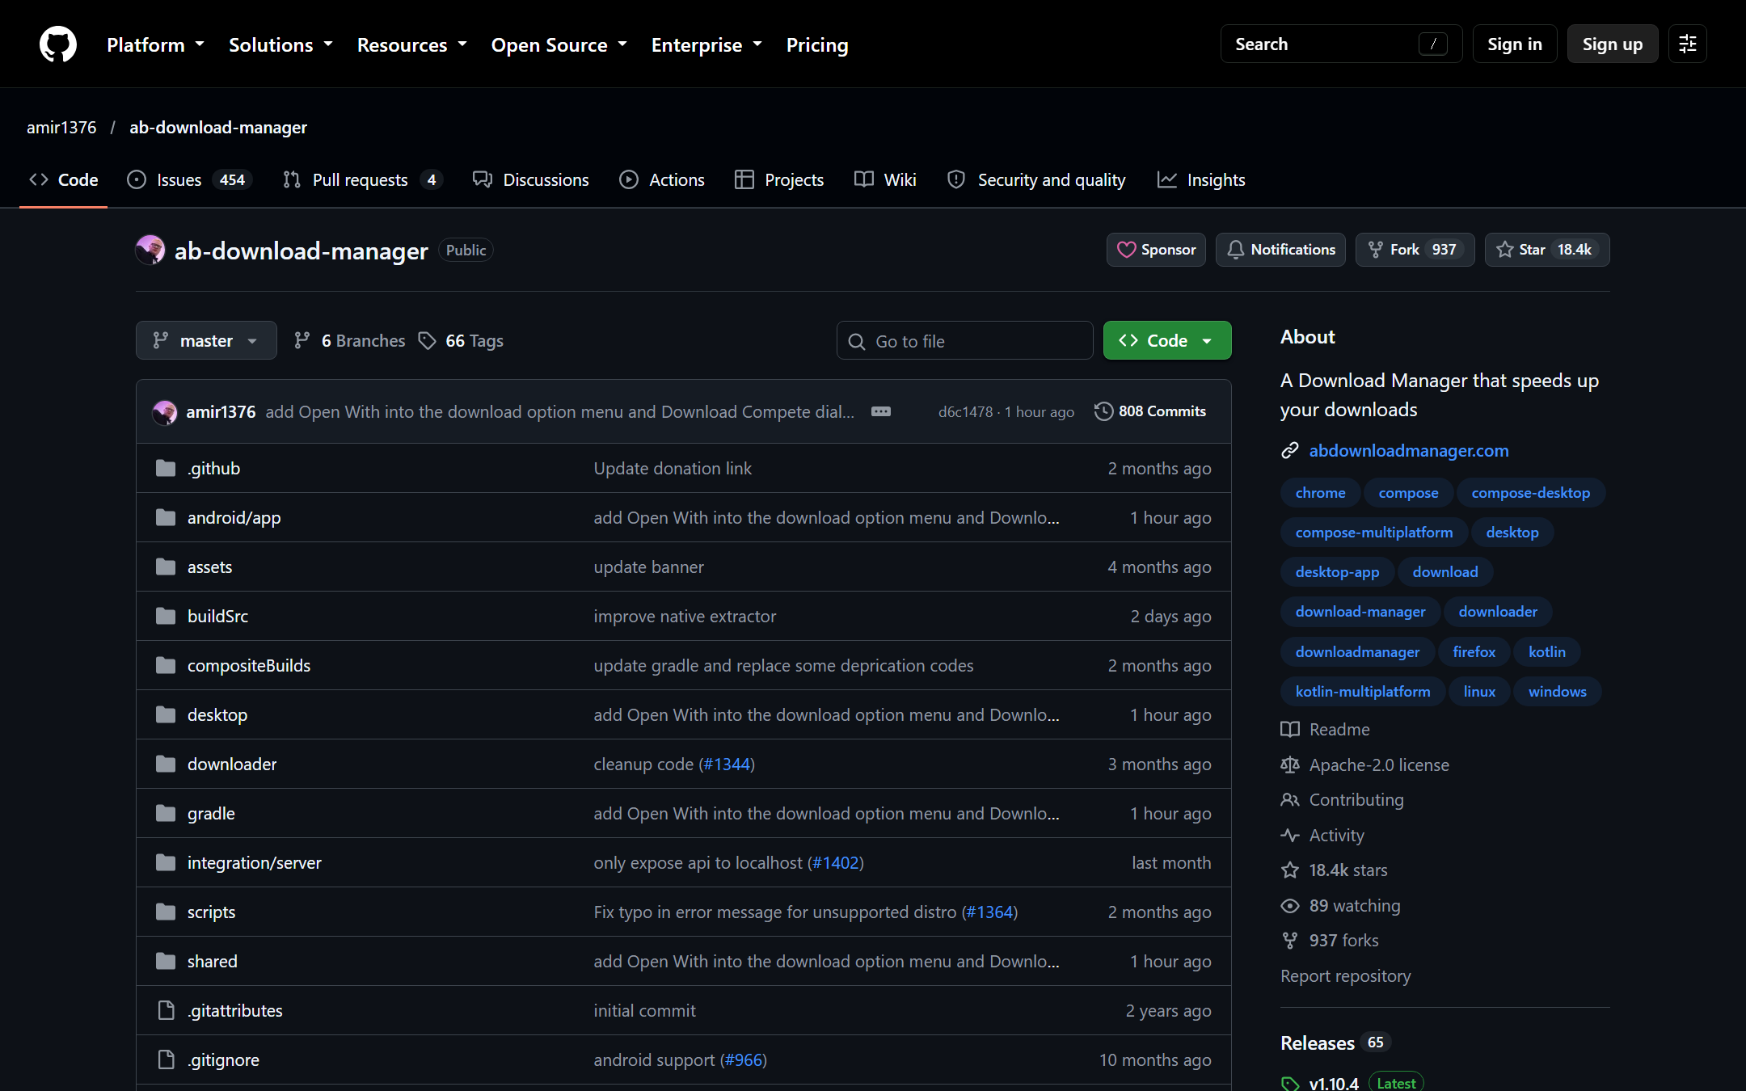Click the .gitattributes file icon
This screenshot has height=1091, width=1746.
click(x=166, y=1010)
